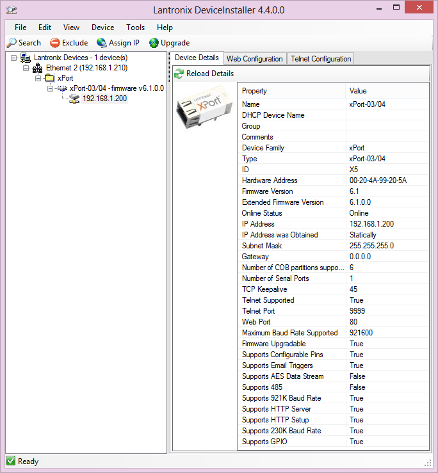Click the Upgrade toolbar label
The height and width of the screenshot is (473, 438).
click(x=175, y=43)
